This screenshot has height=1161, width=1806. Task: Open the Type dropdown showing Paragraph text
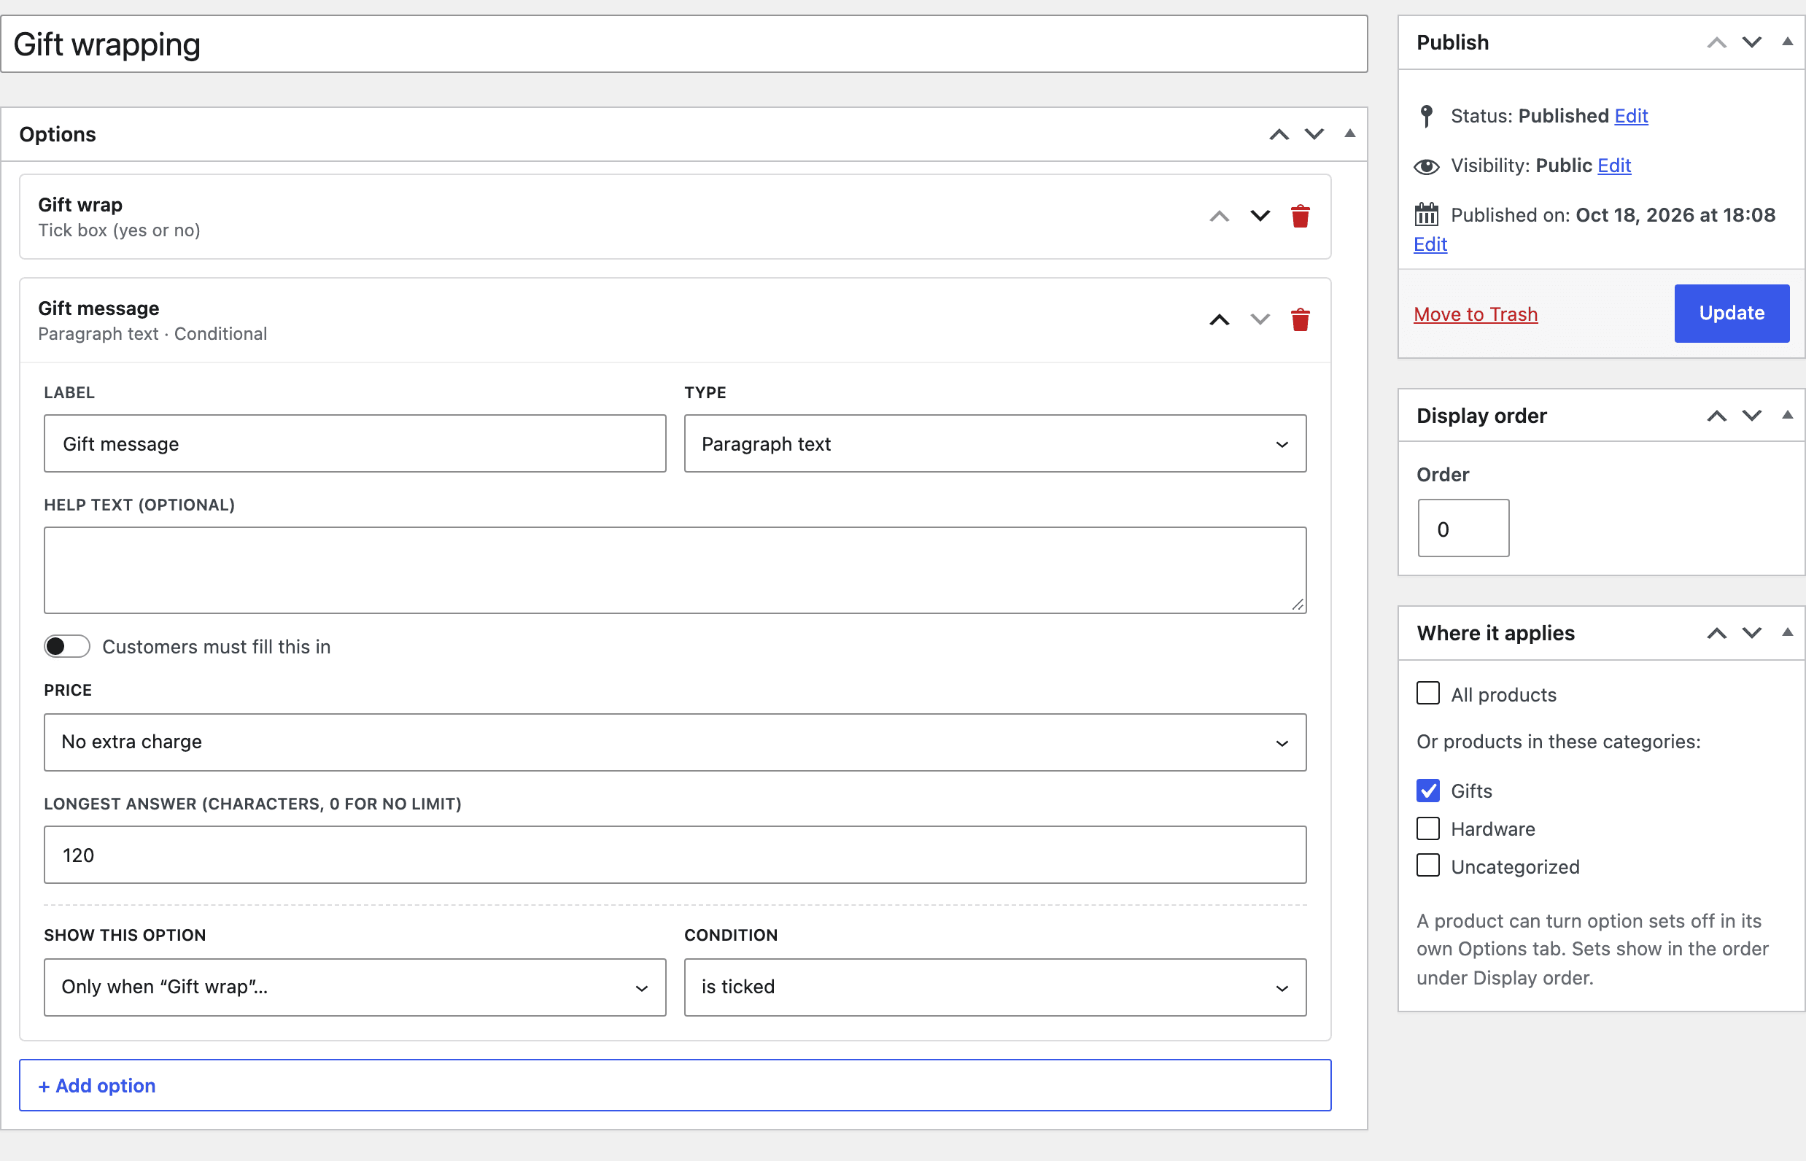(x=995, y=443)
